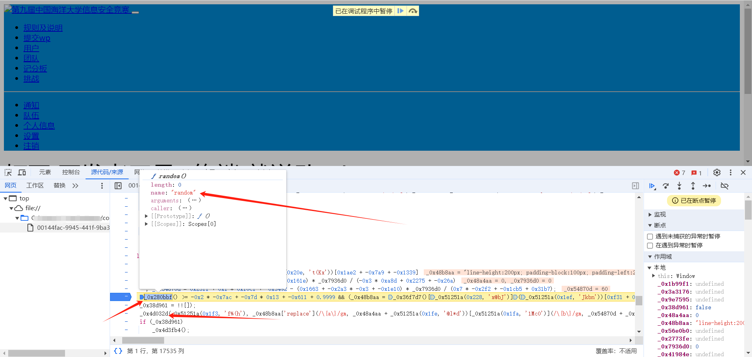Collapse the 本地 local scope
Screen dimensions: 752x357
649,268
